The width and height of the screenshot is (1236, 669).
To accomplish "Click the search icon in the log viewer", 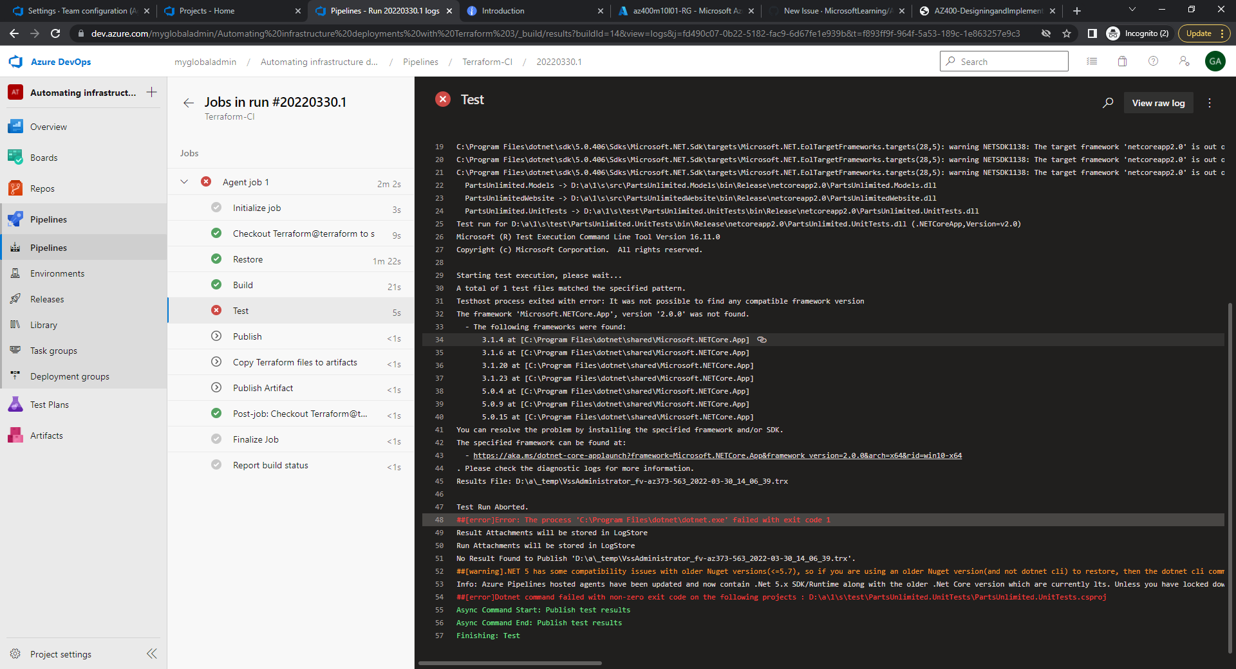I will [1108, 102].
